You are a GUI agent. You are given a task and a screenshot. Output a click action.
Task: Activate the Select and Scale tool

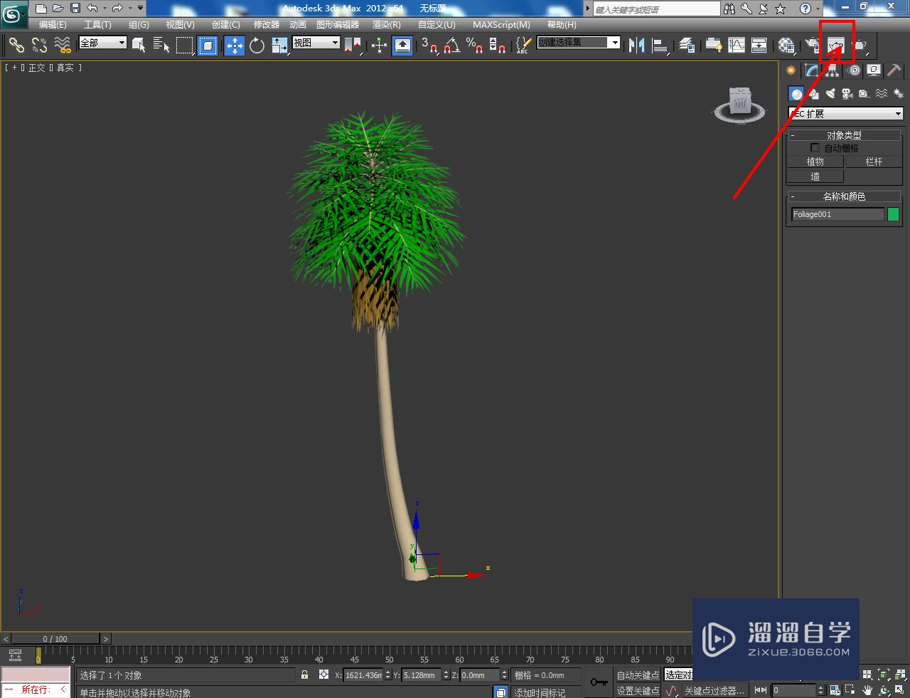pos(279,46)
